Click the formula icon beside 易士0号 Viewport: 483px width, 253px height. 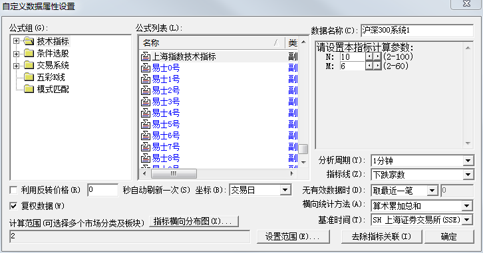coord(146,68)
